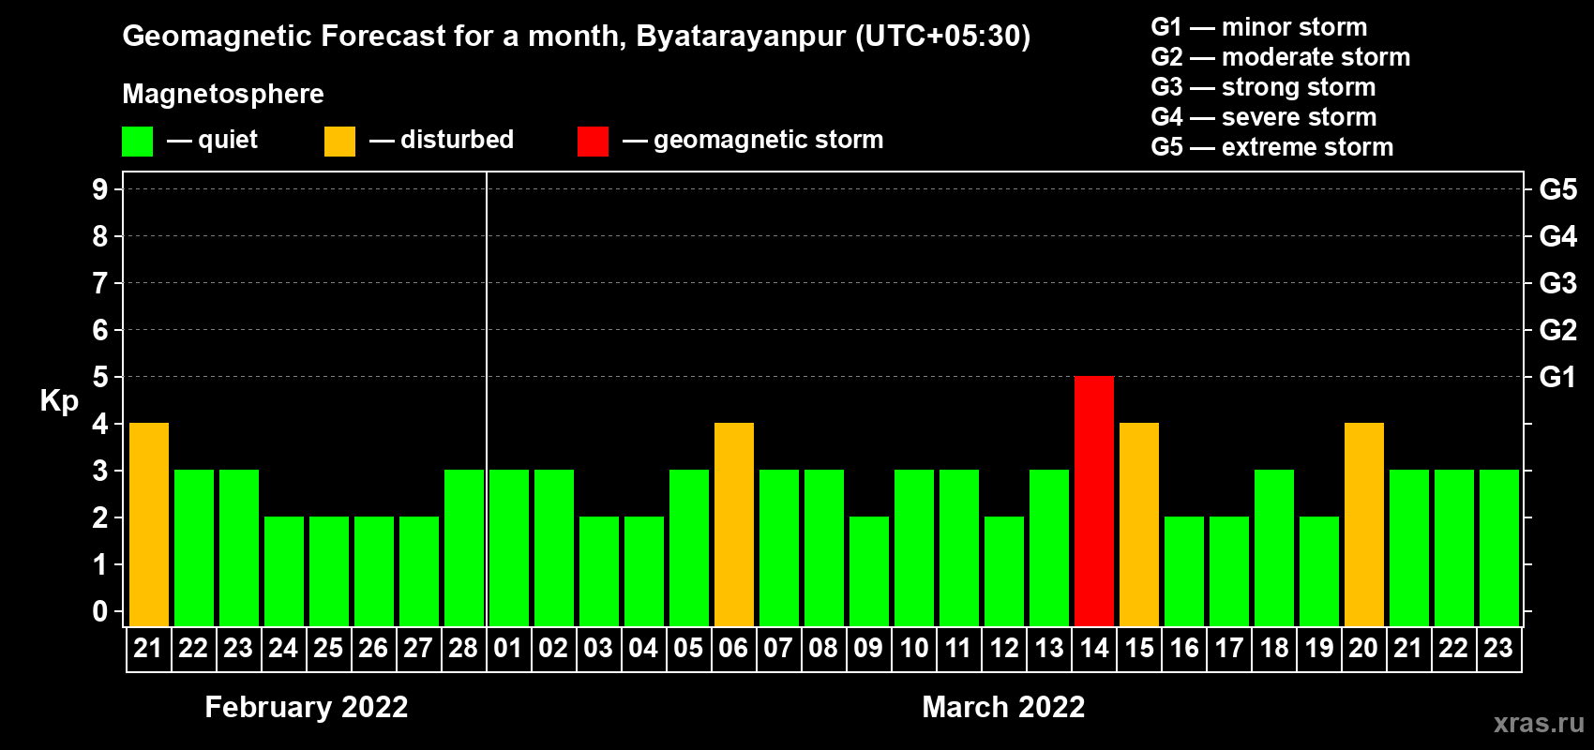Select the red storm bar for March 14
The image size is (1594, 750).
click(x=1094, y=501)
